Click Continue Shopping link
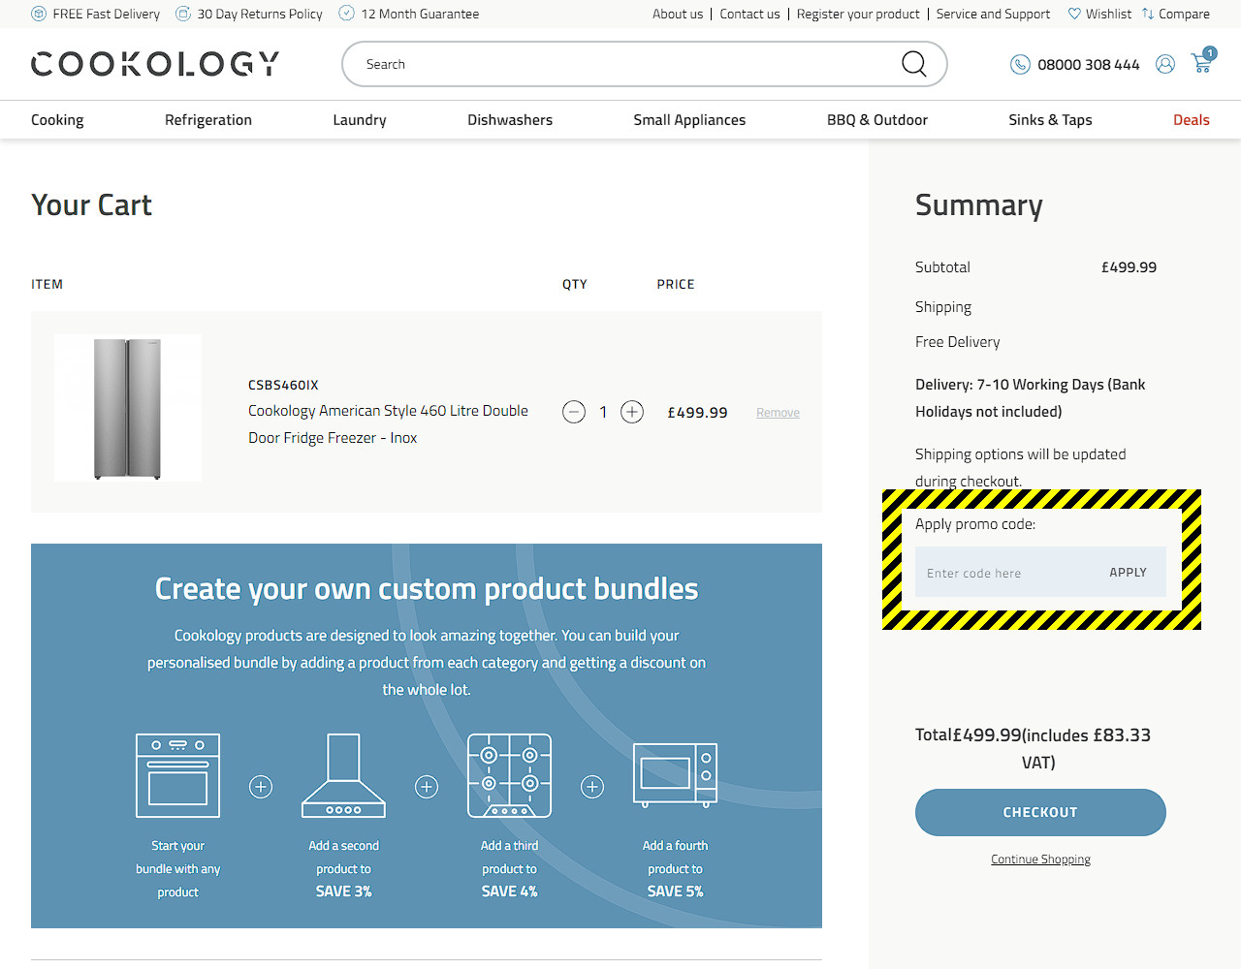1241x969 pixels. pos(1040,860)
